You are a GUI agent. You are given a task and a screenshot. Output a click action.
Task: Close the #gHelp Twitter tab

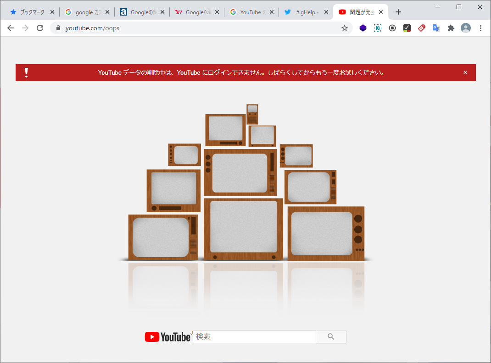(326, 12)
